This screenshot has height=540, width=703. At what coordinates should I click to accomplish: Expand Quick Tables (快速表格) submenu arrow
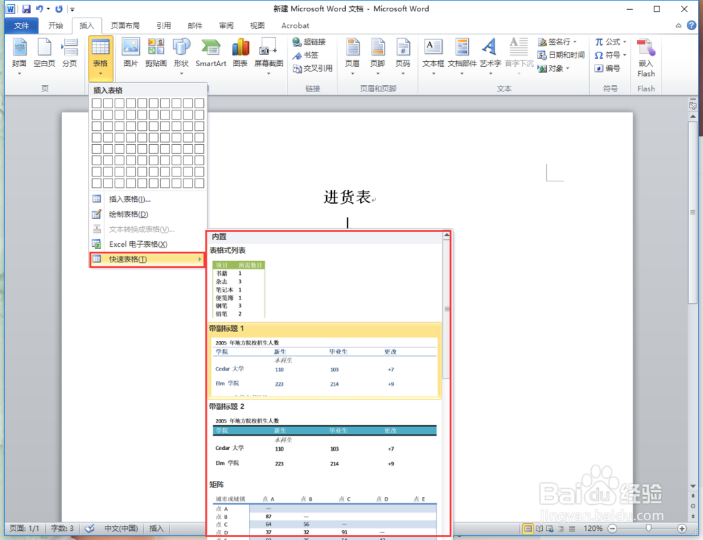click(200, 259)
